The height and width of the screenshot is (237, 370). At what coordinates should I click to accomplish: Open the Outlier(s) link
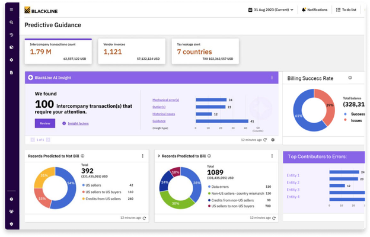[x=159, y=107]
